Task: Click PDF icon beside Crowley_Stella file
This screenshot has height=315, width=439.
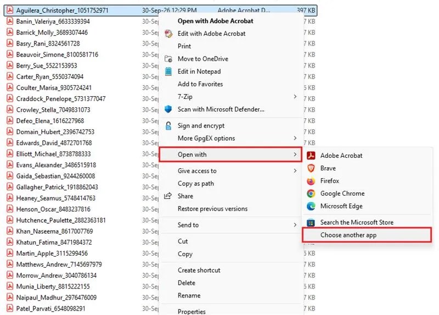Action: click(x=10, y=110)
